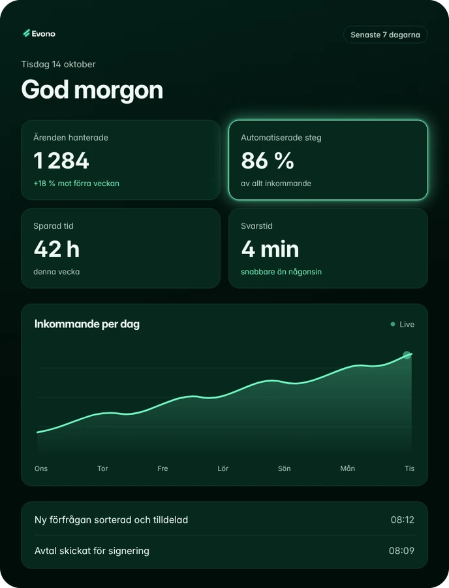449x588 pixels.
Task: Click the +18 % mot förra veckan text
Action: click(x=76, y=184)
